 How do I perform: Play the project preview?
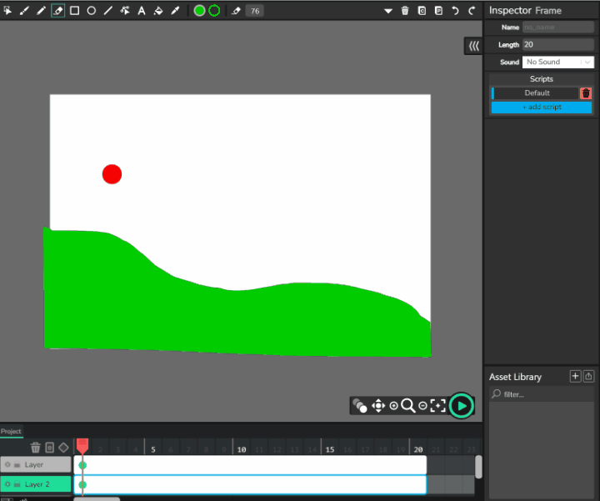pos(462,406)
